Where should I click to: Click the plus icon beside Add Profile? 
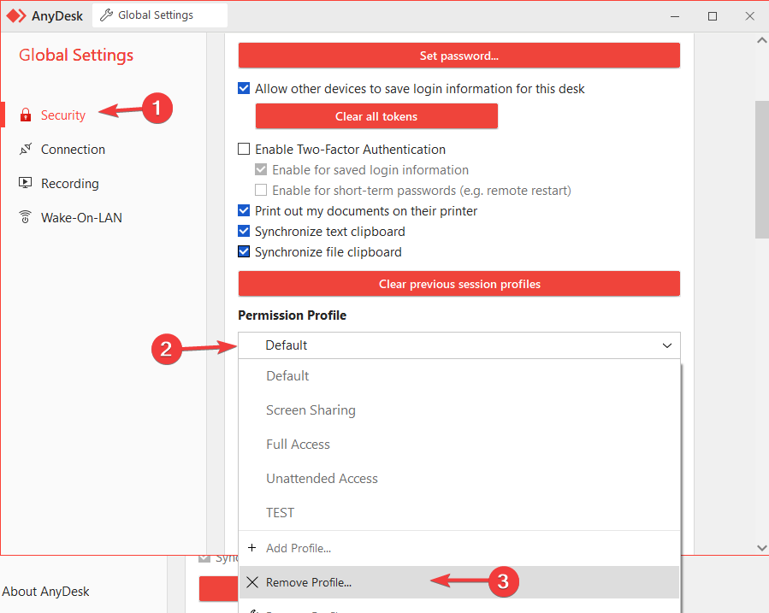[251, 547]
